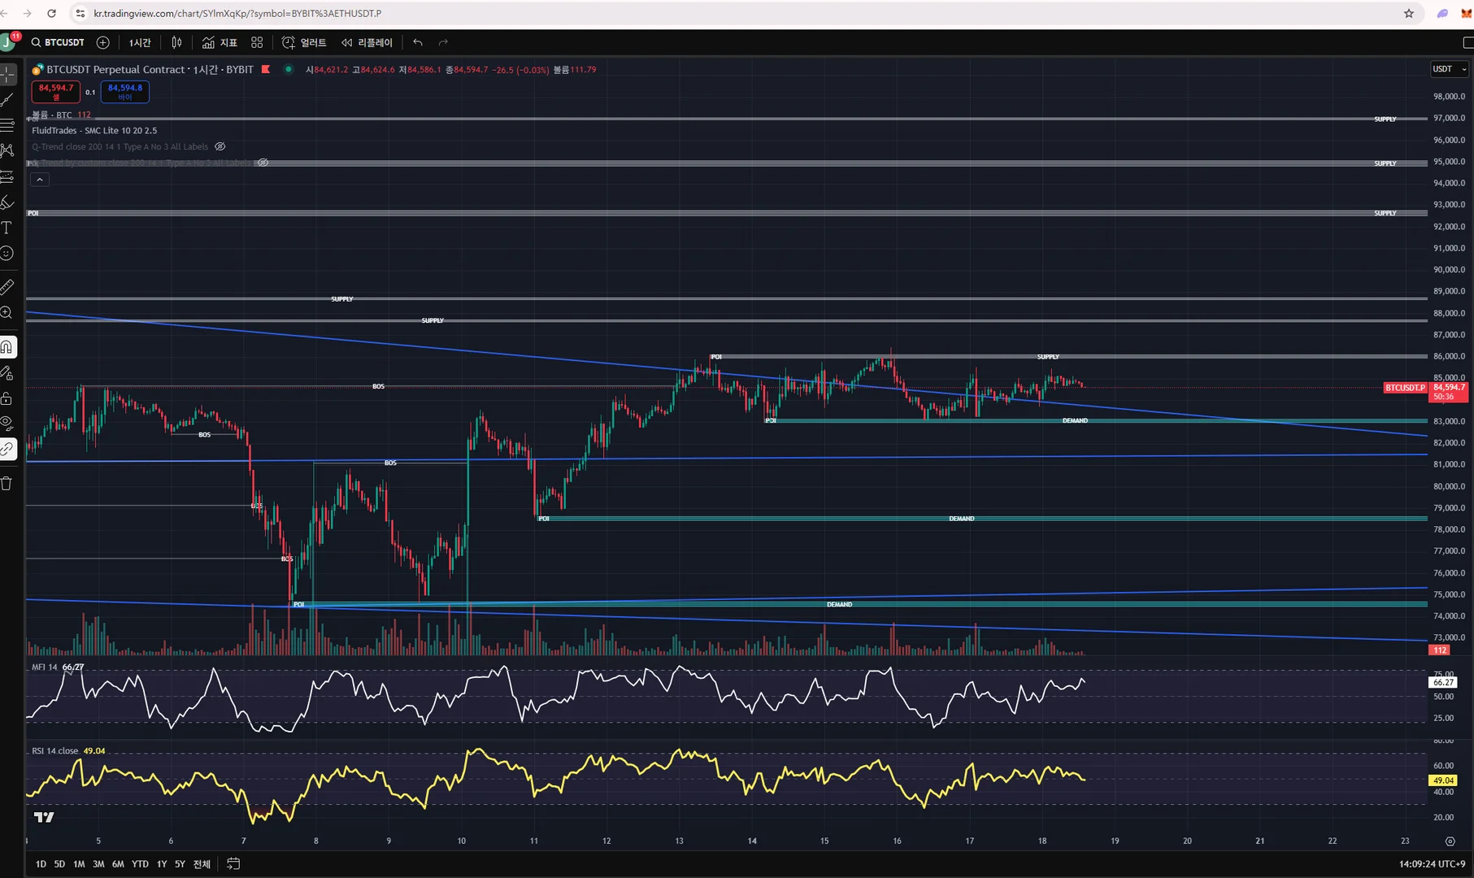The image size is (1474, 878).
Task: Toggle lock all drawings
Action: (7, 398)
